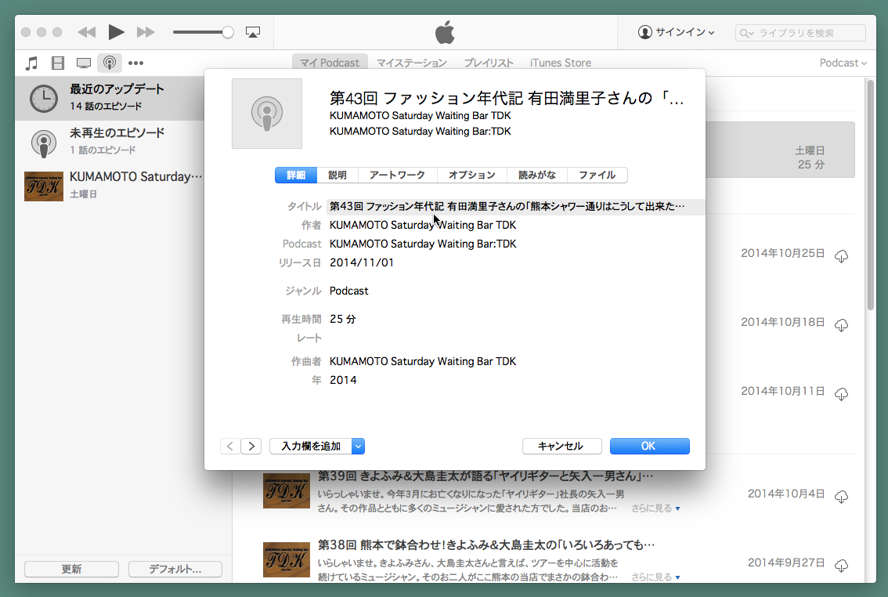Switch to the Movies library icon
Viewport: 888px width, 597px height.
(58, 63)
